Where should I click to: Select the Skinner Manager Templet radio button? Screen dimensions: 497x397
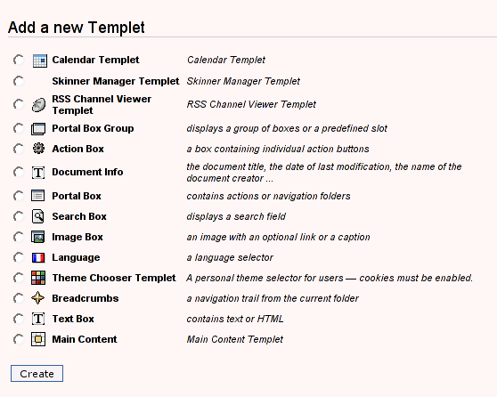19,81
